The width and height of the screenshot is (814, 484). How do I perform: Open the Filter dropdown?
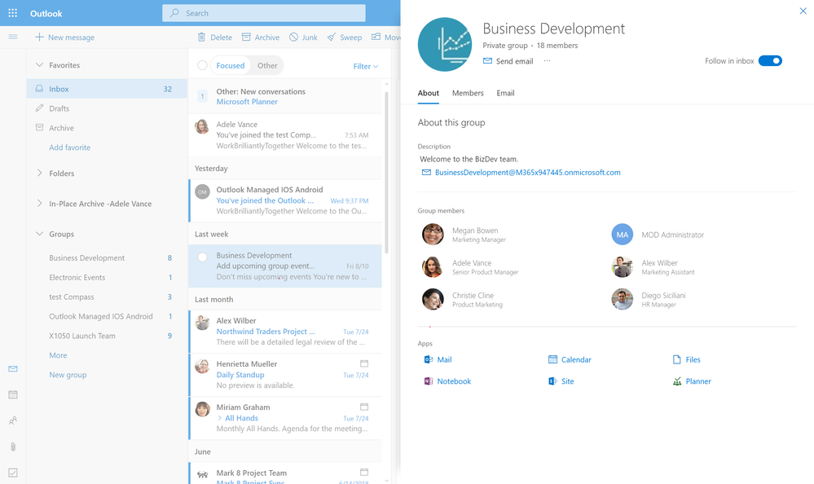(x=366, y=66)
